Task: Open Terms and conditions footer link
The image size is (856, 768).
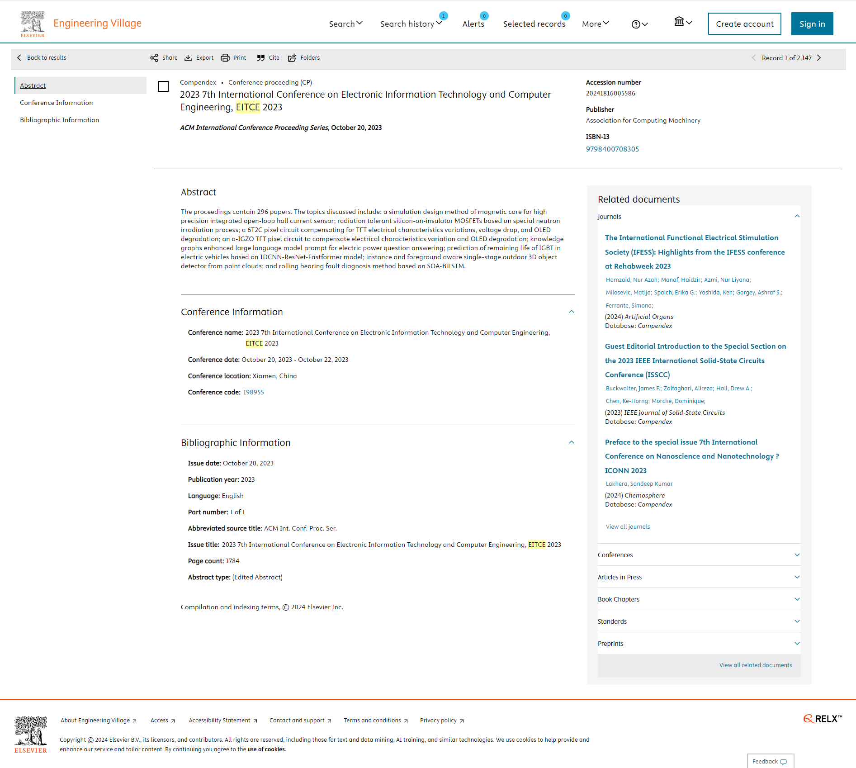Action: pos(376,721)
